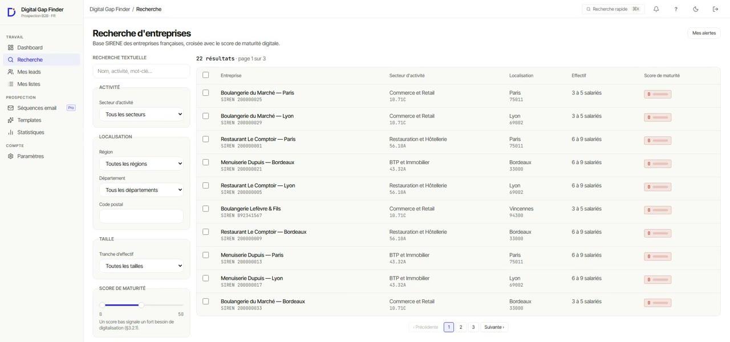Open Templates in the sidebar

click(42, 120)
